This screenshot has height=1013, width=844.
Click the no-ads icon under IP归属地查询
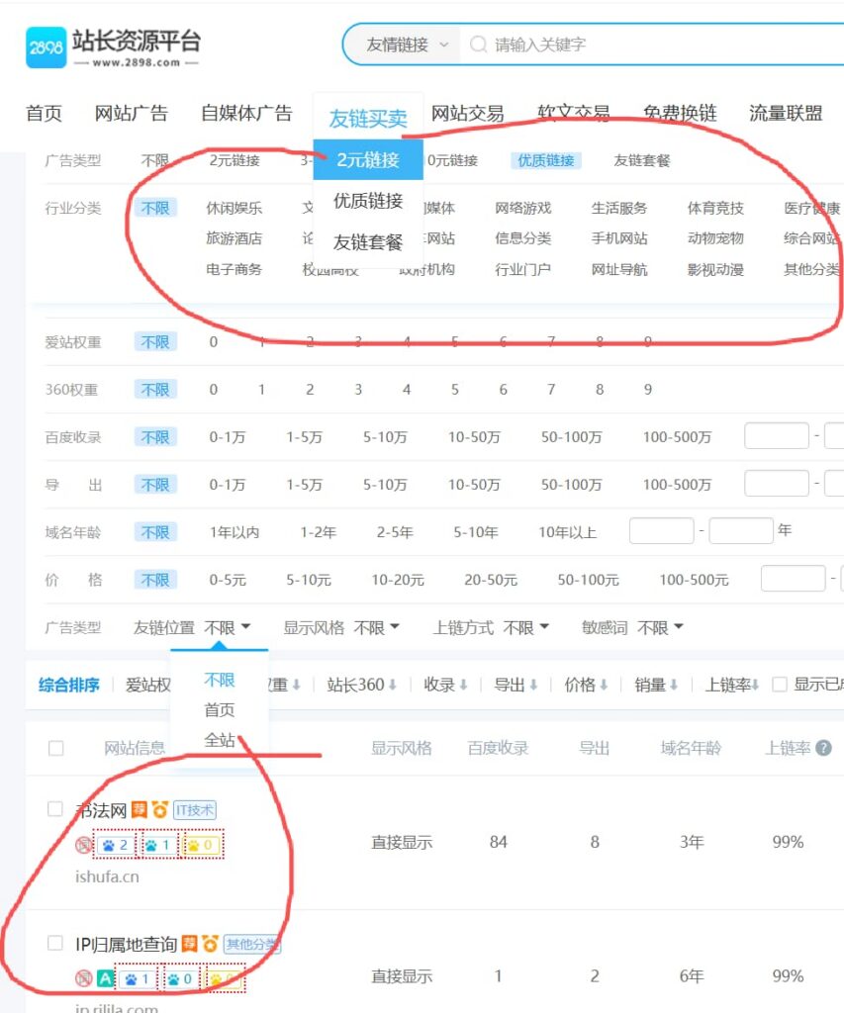coord(83,978)
